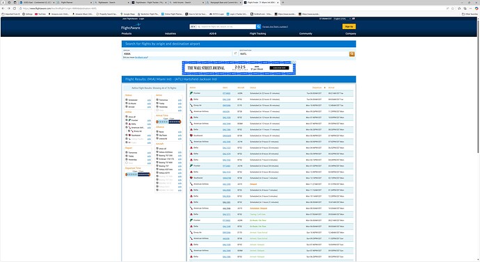This screenshot has height=262, width=480.
Task: Toggle the SkyTeam alliance checkbox
Action: click(157, 135)
